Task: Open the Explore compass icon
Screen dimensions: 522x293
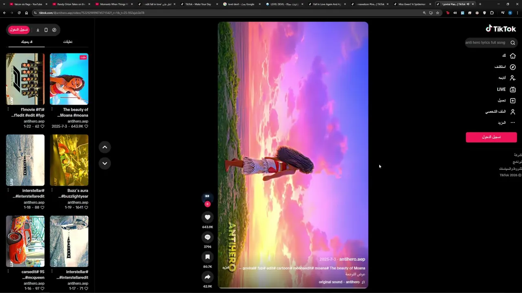Action: (x=513, y=67)
